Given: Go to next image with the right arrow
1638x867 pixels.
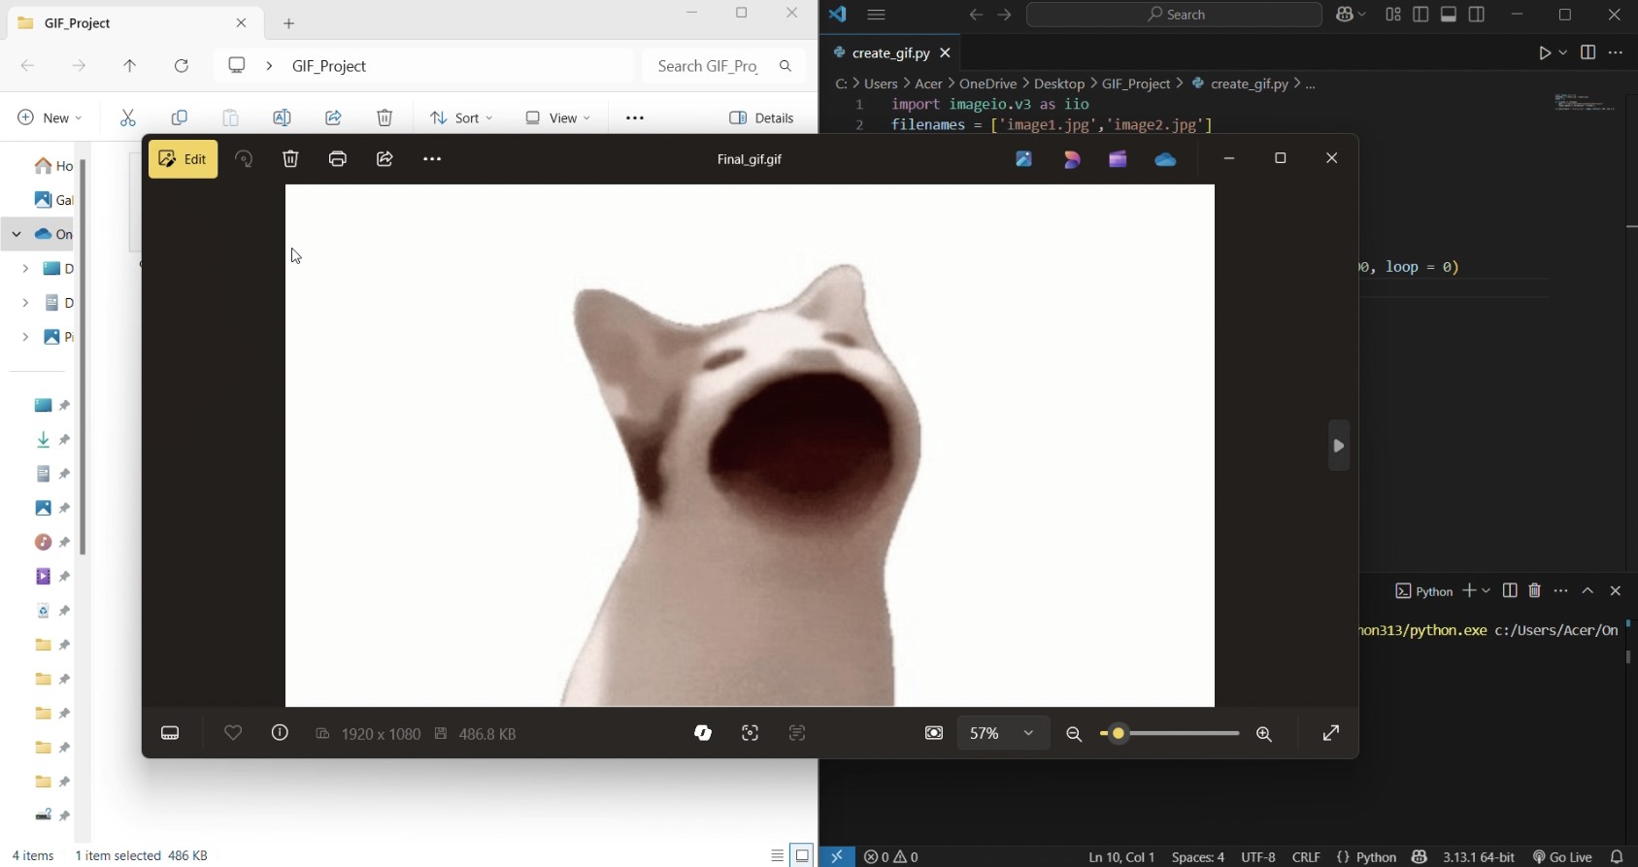Looking at the screenshot, I should click(x=1339, y=446).
